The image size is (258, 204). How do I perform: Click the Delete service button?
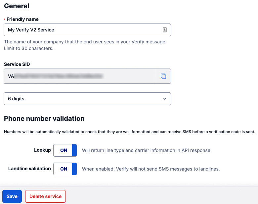point(45,196)
